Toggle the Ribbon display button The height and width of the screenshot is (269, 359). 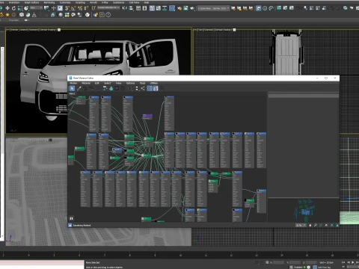pos(152,8)
